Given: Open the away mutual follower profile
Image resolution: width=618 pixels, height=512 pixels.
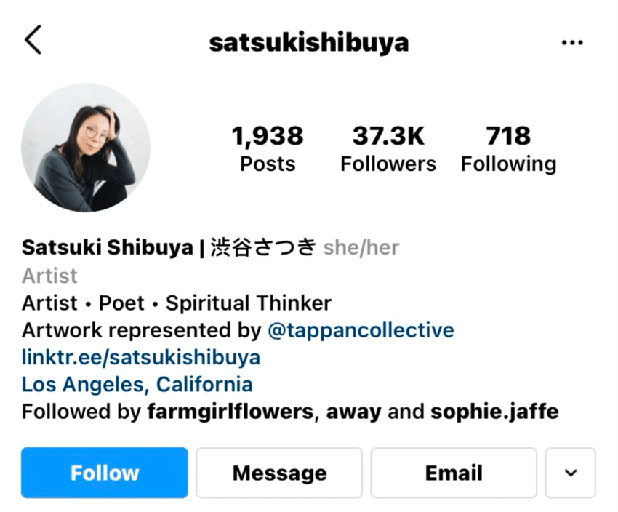Looking at the screenshot, I should click(353, 412).
